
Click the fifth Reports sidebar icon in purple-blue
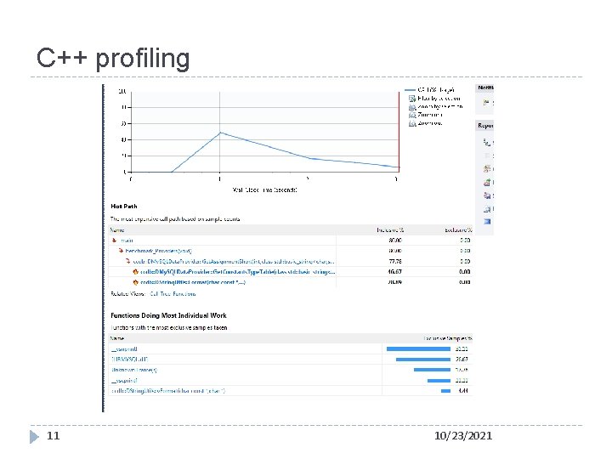click(487, 195)
